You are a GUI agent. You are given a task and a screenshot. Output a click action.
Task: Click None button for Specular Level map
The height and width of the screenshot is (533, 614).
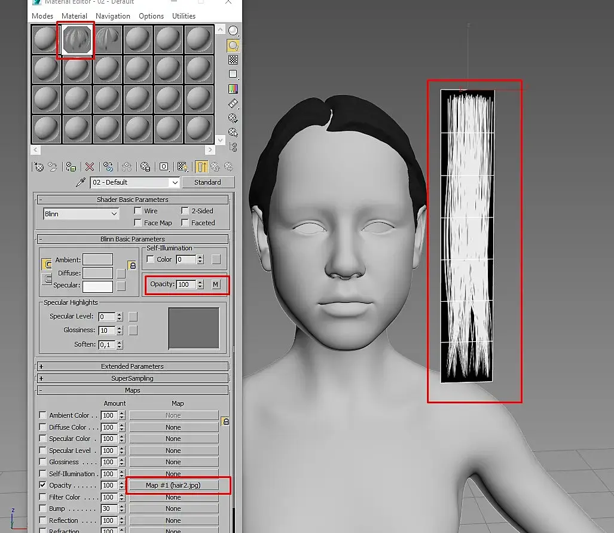(x=173, y=451)
